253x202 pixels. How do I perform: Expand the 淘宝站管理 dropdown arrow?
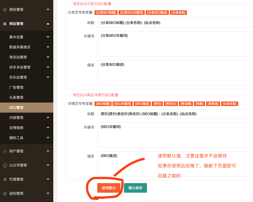(x=48, y=57)
